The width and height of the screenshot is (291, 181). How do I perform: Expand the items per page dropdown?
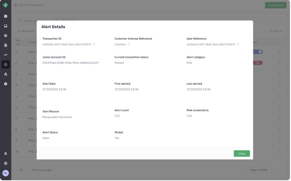pyautogui.click(x=23, y=170)
